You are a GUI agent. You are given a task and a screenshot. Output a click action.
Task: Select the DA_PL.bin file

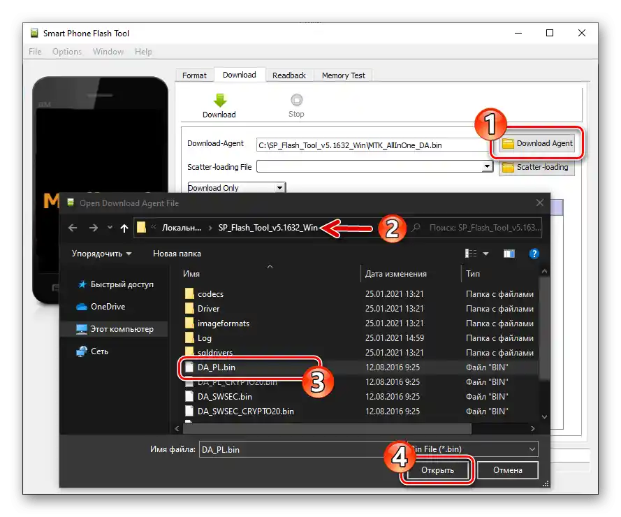point(217,367)
